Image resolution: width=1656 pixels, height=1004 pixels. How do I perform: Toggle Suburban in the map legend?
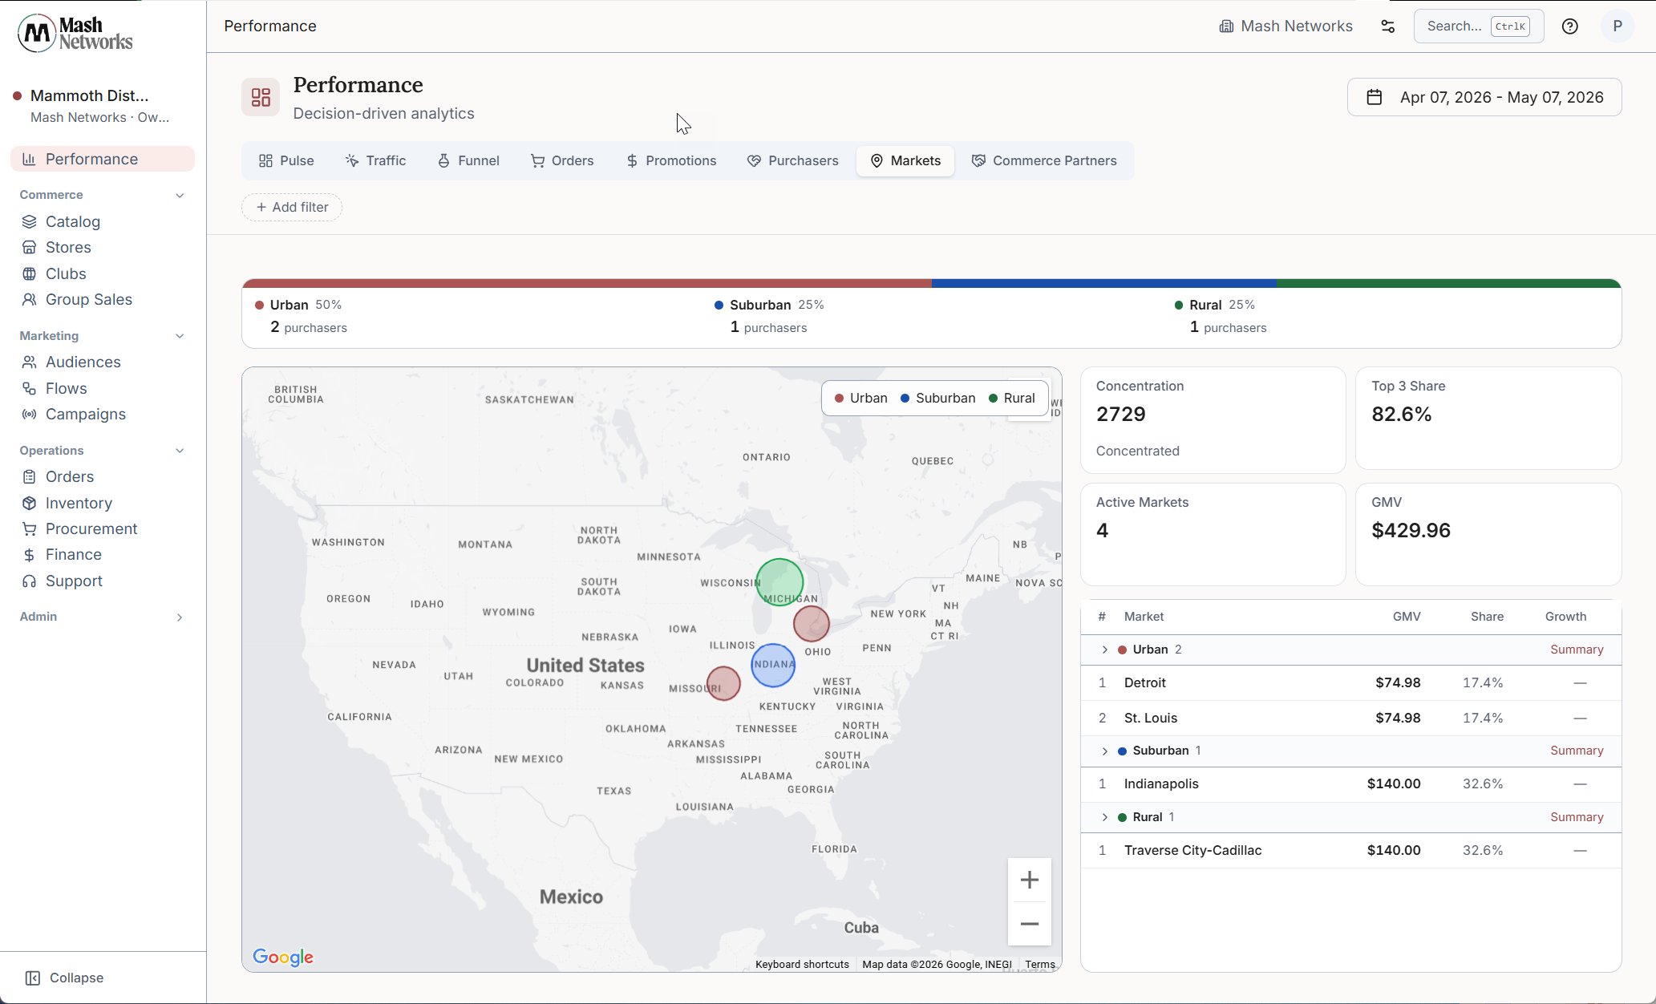(x=938, y=398)
